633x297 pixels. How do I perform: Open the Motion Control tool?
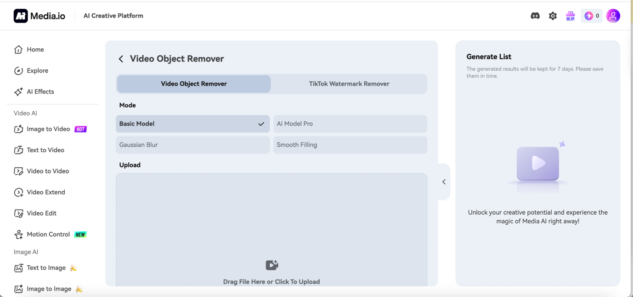pos(48,234)
